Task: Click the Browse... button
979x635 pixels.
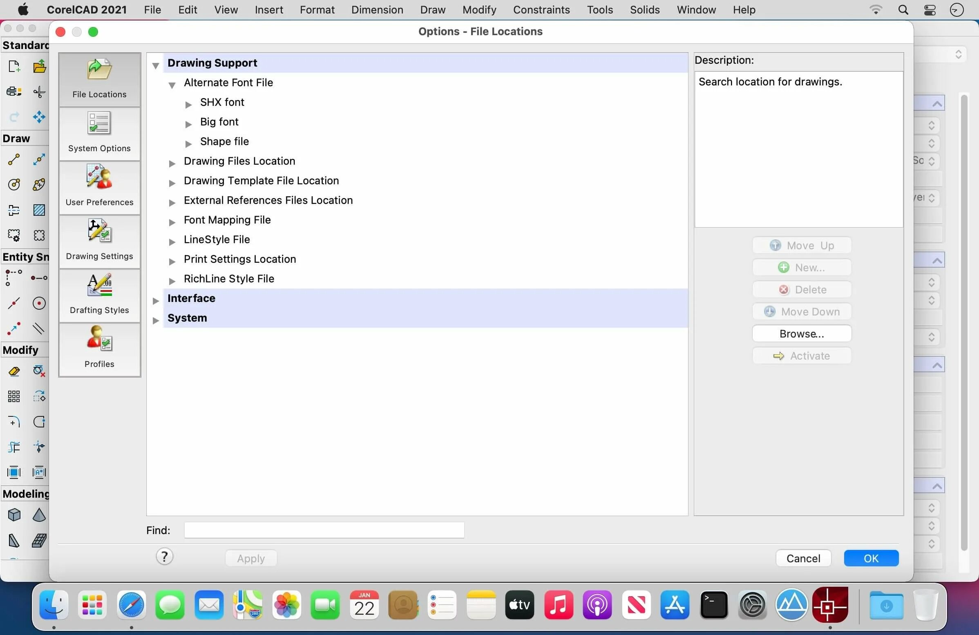Action: coord(801,333)
